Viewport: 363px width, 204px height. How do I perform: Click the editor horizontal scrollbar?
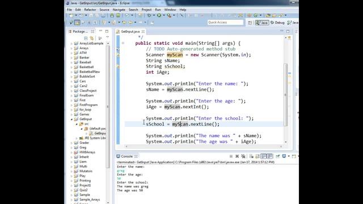click(204, 146)
